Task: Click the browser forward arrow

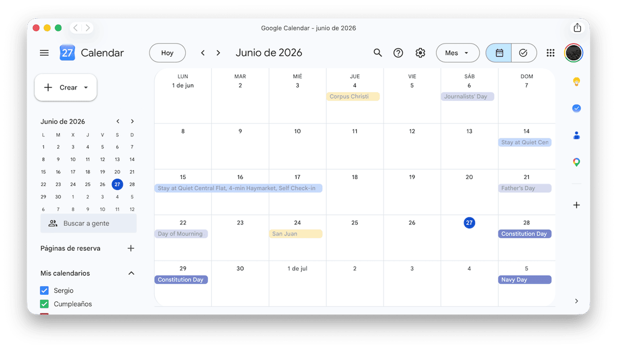Action: tap(87, 28)
